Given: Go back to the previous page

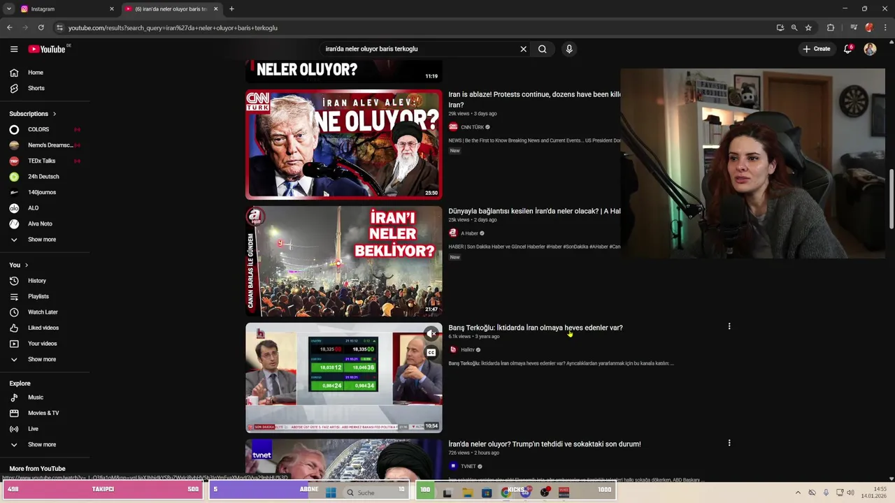Looking at the screenshot, I should click(9, 27).
